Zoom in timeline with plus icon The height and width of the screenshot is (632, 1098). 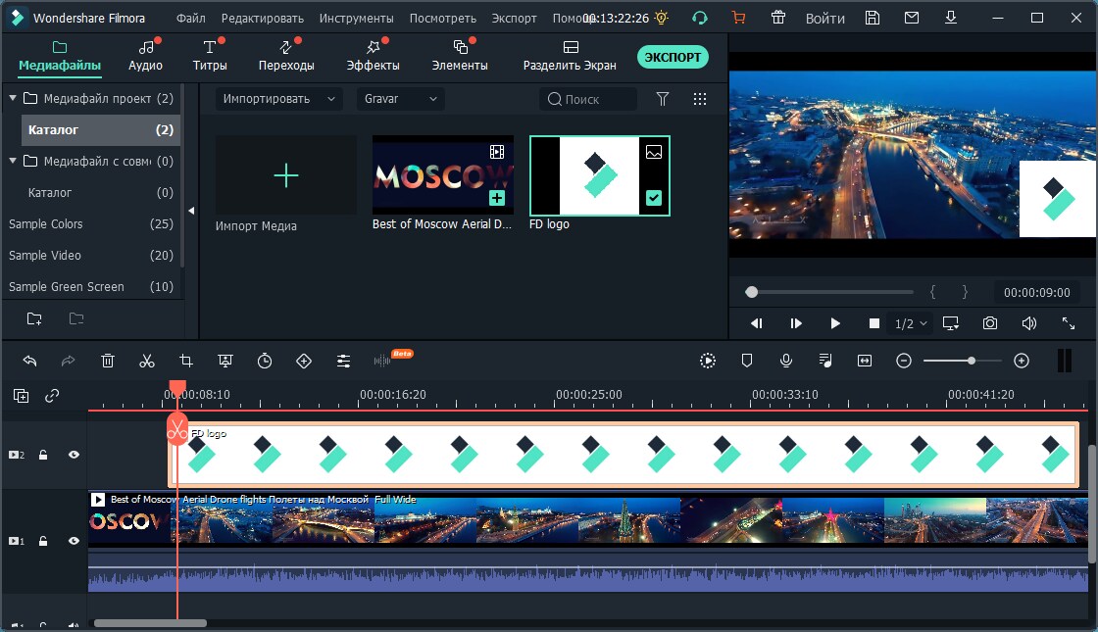coord(1021,361)
